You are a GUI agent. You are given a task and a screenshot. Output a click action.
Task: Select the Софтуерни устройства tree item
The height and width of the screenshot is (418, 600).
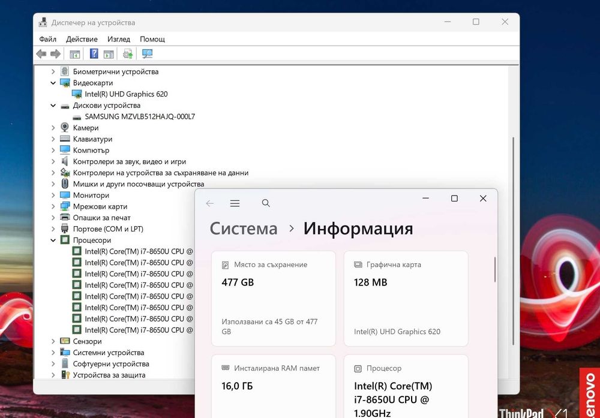(x=111, y=363)
